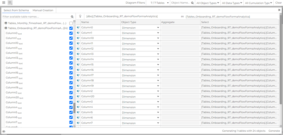
Task: Click the eye preview icon at bottom left
Action: [x=4, y=131]
